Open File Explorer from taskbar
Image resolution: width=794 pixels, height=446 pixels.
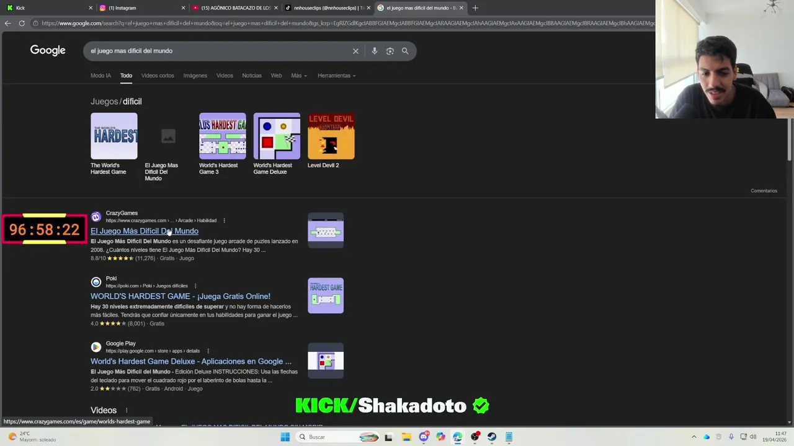[406, 437]
